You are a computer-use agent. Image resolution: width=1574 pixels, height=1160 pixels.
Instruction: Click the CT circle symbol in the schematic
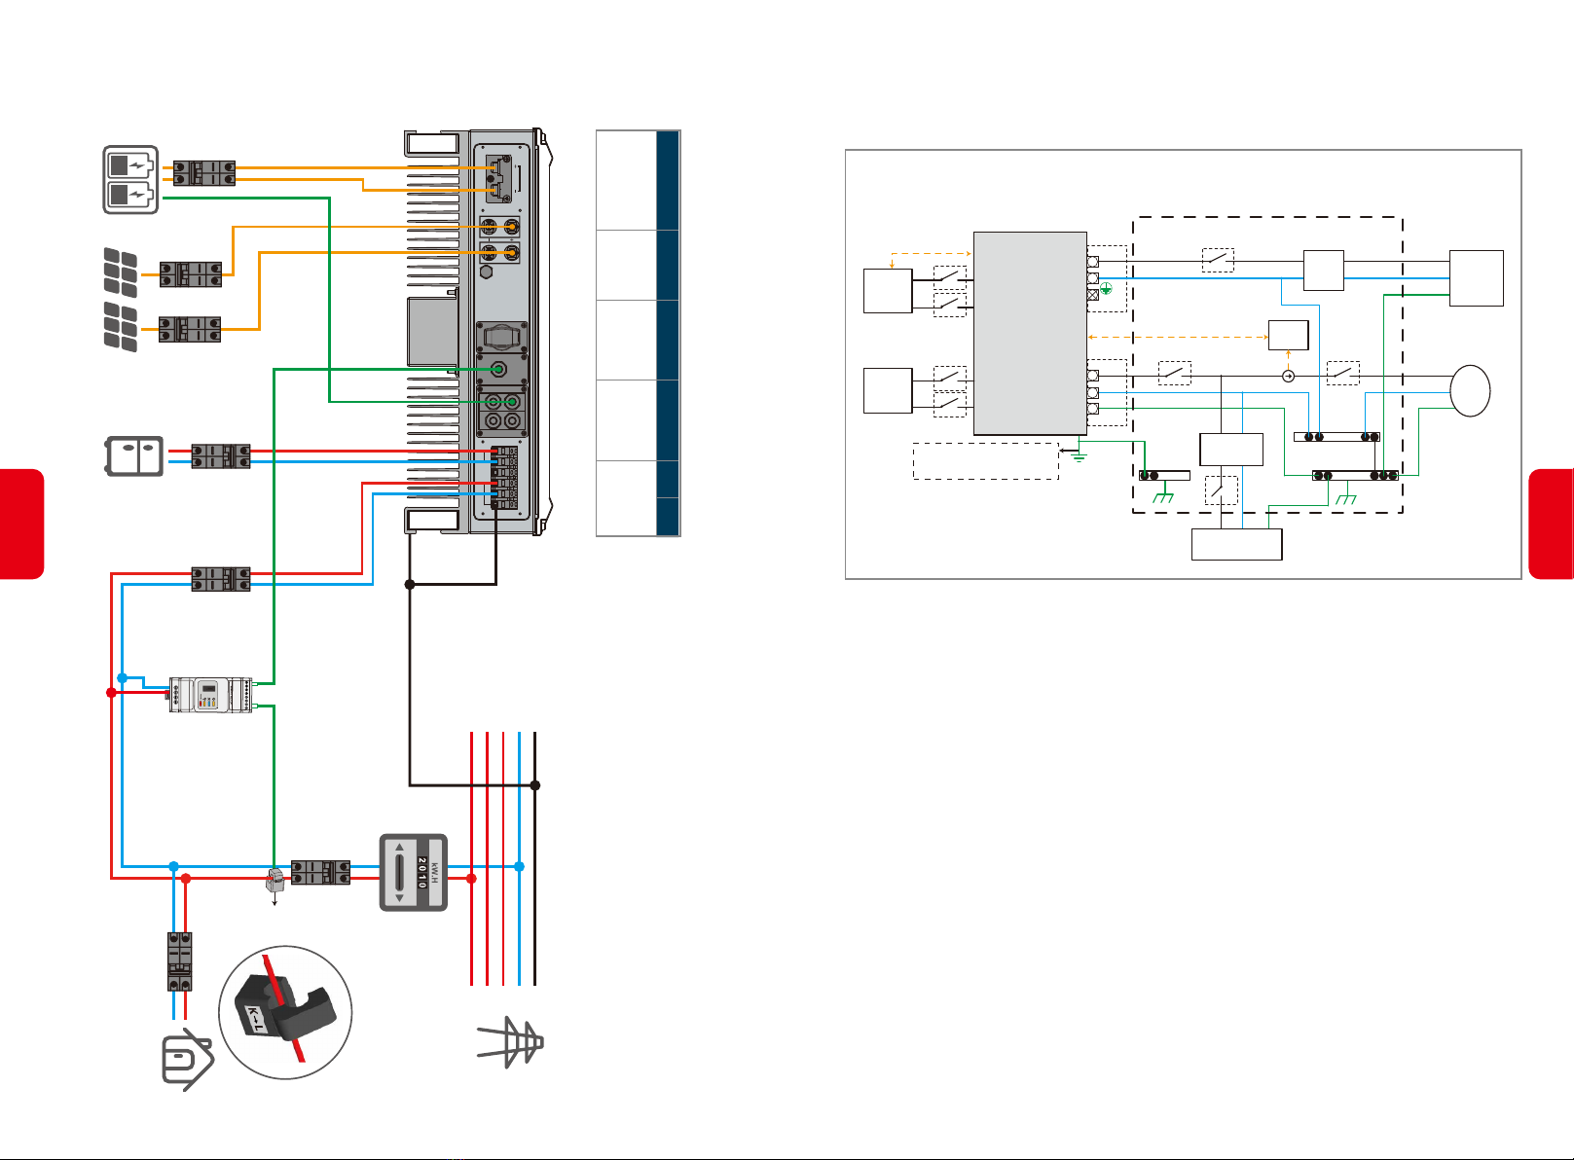(1288, 377)
